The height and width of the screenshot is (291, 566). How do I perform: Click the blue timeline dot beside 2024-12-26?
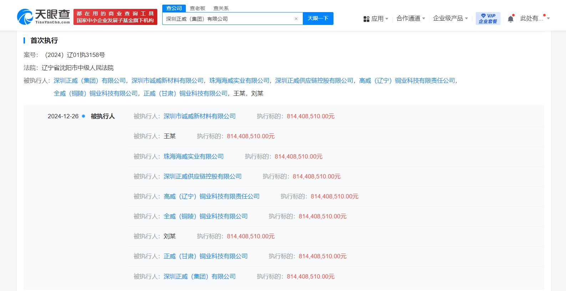pos(83,116)
